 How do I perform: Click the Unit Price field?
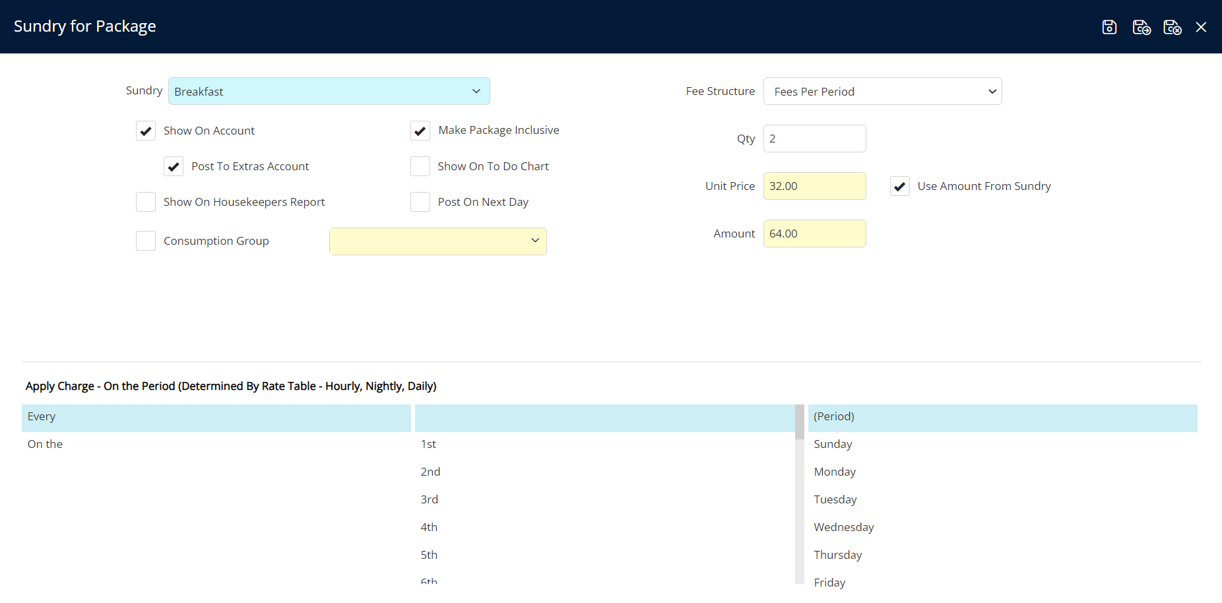coord(814,186)
